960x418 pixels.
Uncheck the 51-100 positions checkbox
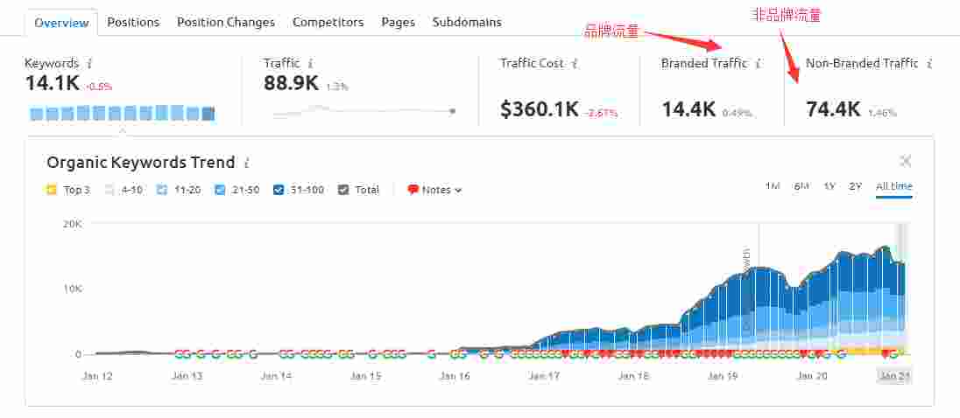pyautogui.click(x=278, y=190)
